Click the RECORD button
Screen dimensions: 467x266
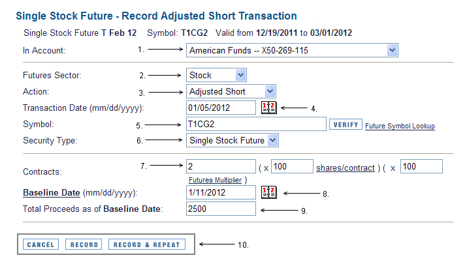click(84, 244)
